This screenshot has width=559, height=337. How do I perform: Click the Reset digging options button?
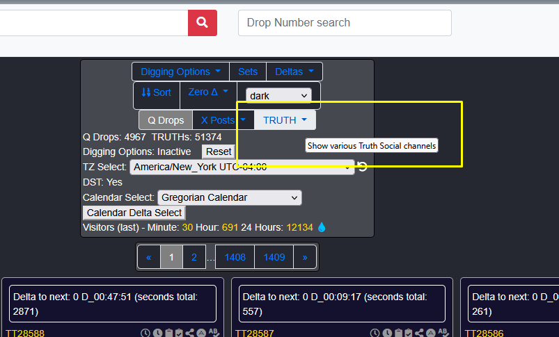coord(219,151)
